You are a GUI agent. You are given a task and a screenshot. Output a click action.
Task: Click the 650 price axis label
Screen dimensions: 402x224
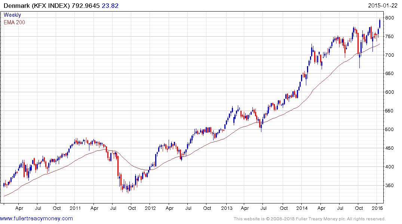389,74
